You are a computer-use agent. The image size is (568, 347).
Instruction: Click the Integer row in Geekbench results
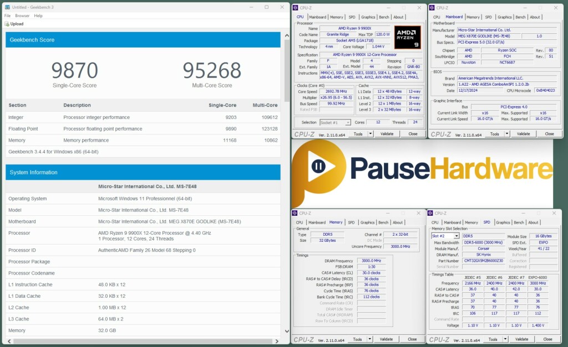click(x=143, y=117)
